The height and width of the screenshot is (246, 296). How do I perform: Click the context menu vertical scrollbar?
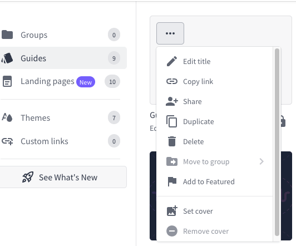pos(277,142)
